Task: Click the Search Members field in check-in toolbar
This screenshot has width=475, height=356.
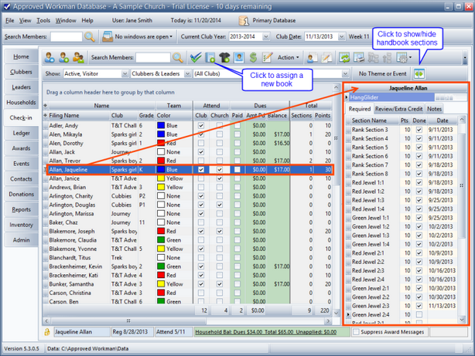Action: tap(152, 57)
